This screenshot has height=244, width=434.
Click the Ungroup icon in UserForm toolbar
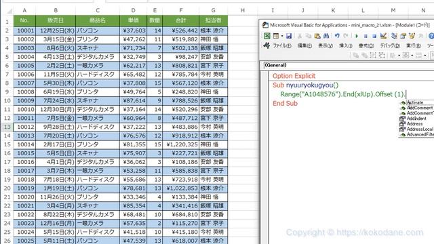(382, 56)
